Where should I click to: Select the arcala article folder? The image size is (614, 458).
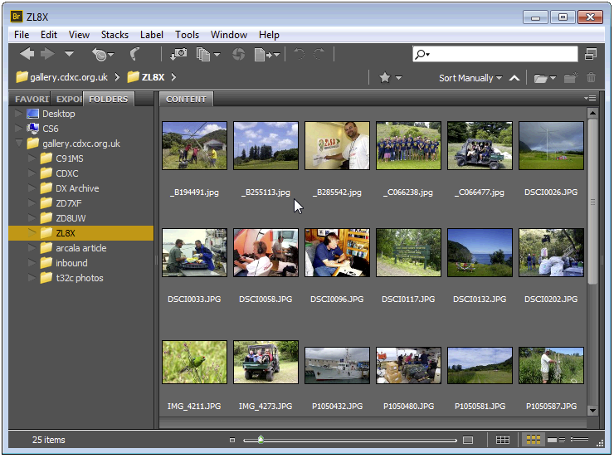coord(81,248)
